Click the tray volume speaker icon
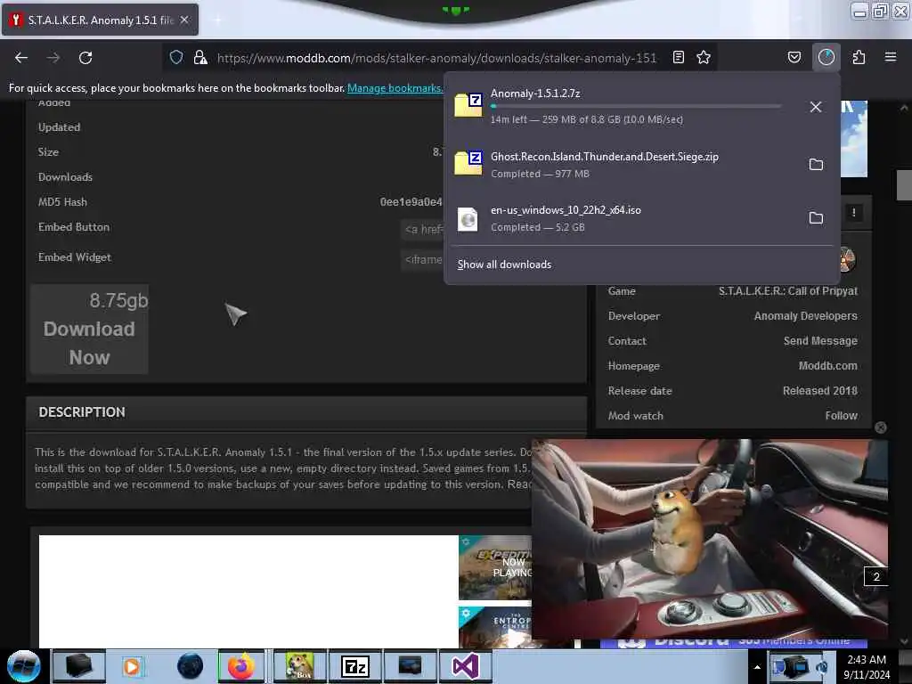The height and width of the screenshot is (684, 912). tap(822, 667)
